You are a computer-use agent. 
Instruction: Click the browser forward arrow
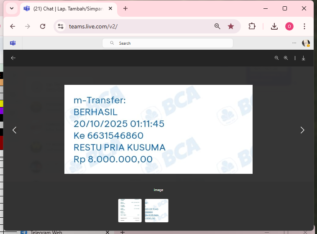28,26
